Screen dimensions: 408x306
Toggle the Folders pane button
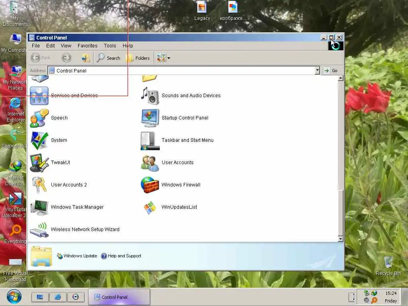(138, 58)
